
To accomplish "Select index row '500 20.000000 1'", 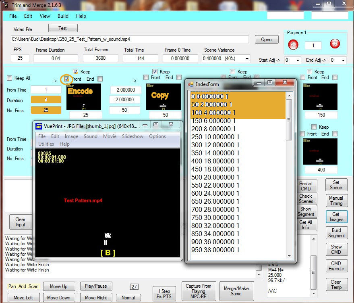I will (x=238, y=177).
